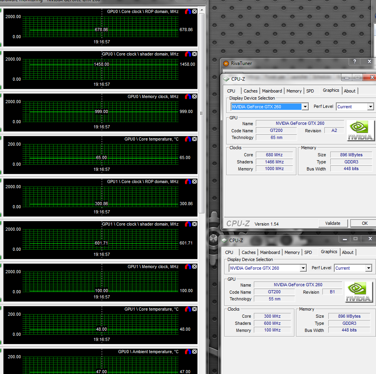Expand Perf Level dropdown in lower CPU-Z
The image size is (376, 374).
[x=369, y=268]
